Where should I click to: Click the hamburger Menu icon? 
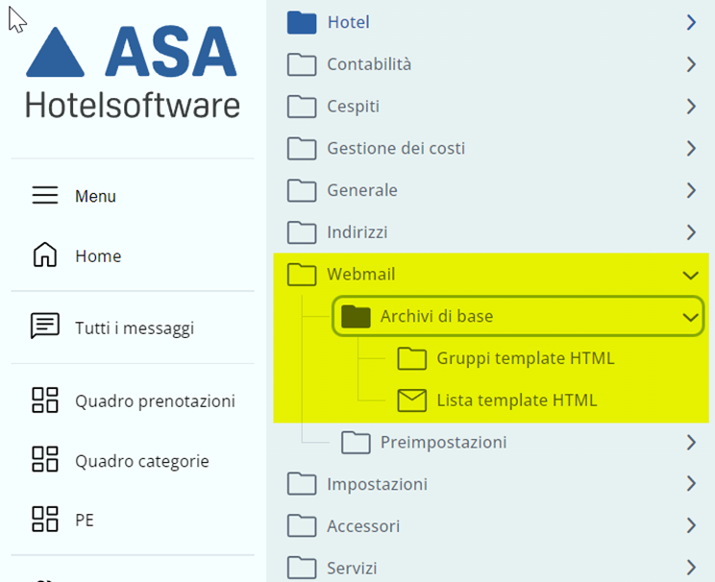[45, 196]
